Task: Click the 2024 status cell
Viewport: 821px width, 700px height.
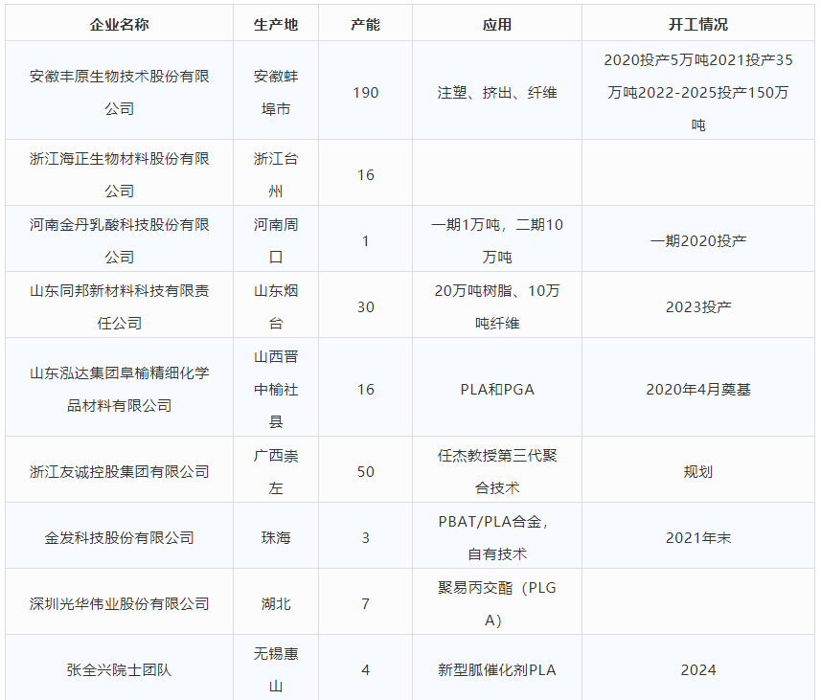Action: click(698, 669)
